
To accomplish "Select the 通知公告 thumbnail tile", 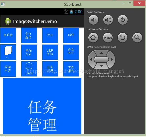I will 29,52.
